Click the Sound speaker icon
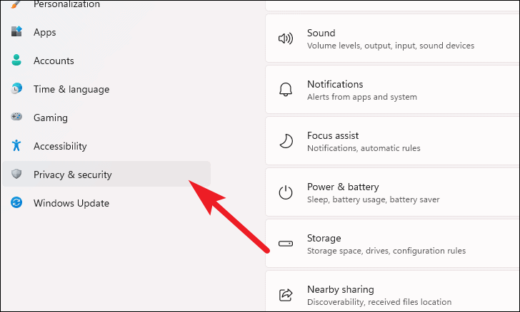This screenshot has width=520, height=312. [x=286, y=38]
